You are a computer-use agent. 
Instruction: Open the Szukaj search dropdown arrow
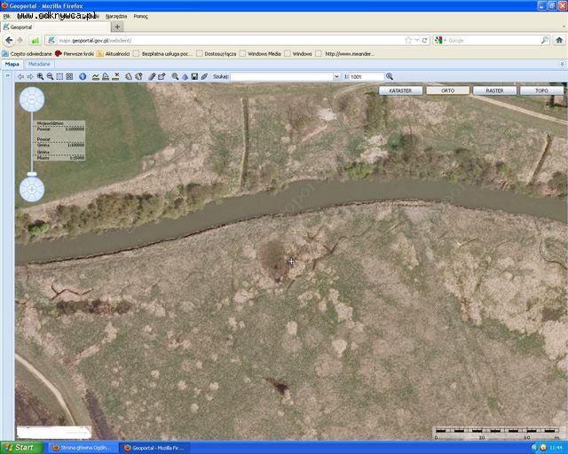tap(336, 77)
